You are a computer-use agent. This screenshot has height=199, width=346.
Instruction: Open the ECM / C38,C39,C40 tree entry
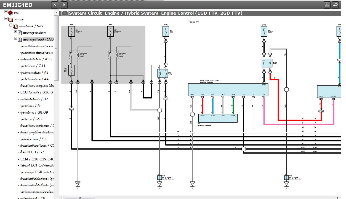[37, 159]
